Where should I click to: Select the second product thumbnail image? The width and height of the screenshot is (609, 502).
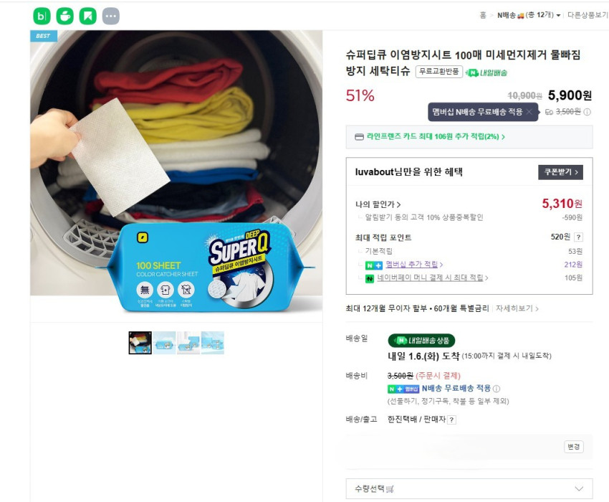(x=164, y=343)
